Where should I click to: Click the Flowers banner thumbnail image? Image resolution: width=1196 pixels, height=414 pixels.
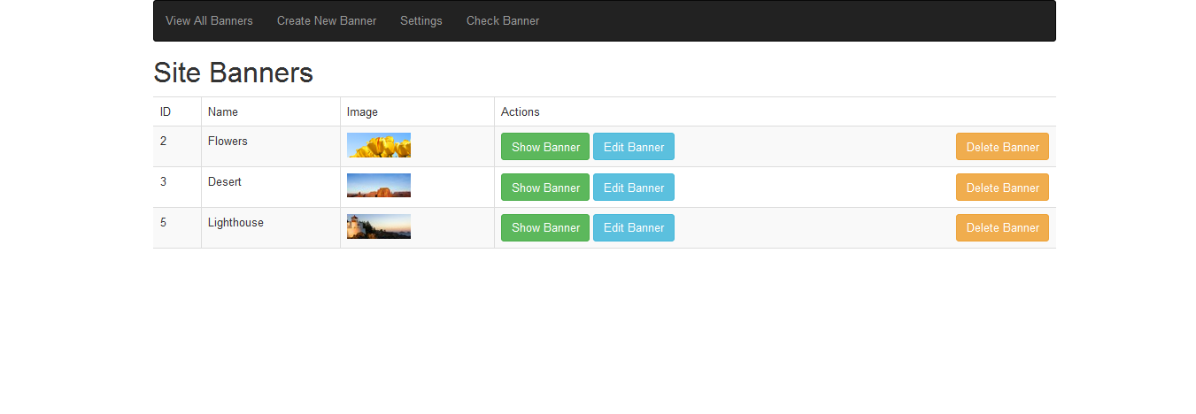coord(379,145)
